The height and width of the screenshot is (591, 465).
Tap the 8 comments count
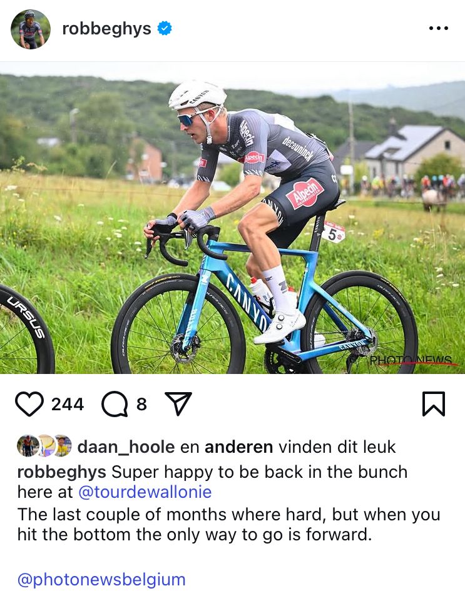[141, 404]
